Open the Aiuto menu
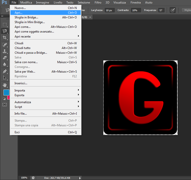Screen dimensions: 191x180 click(x=149, y=3)
